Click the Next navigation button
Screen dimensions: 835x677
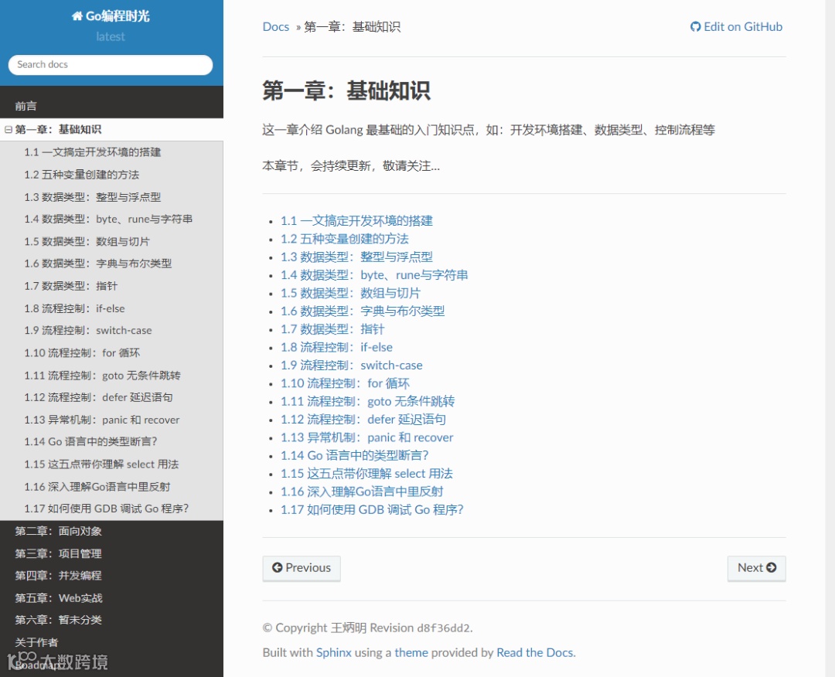756,567
